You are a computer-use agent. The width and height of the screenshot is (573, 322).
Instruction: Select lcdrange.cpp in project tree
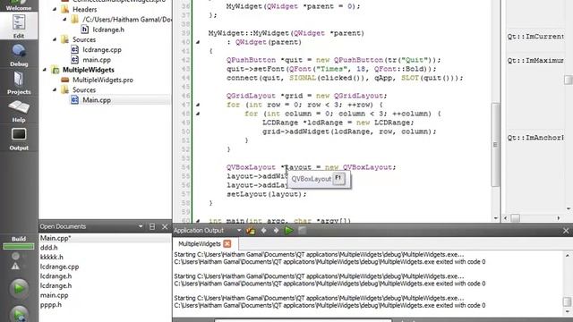pos(101,50)
